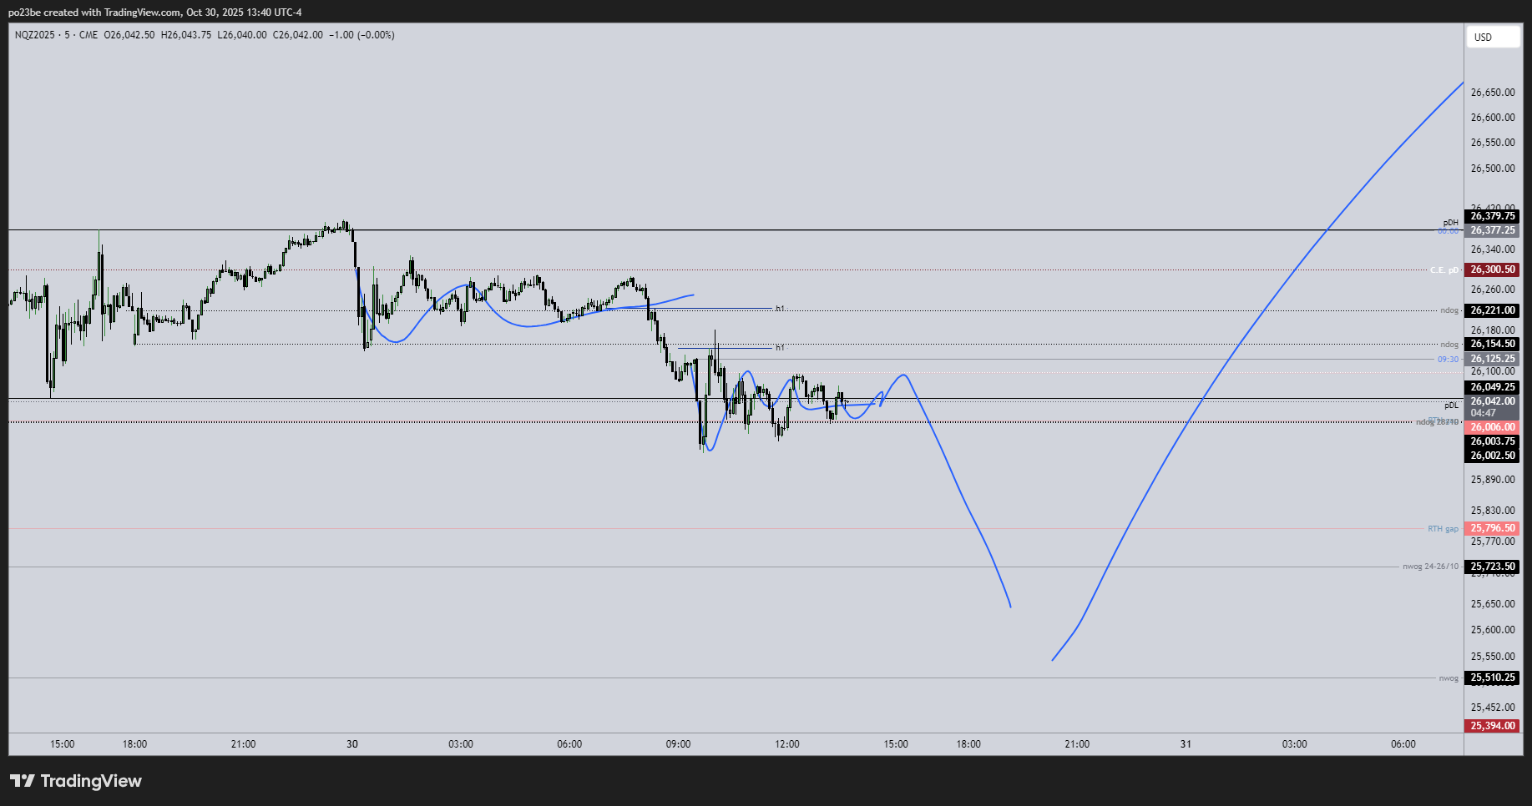The height and width of the screenshot is (806, 1532).
Task: Open the USD currency selector at top right
Action: (x=1494, y=37)
